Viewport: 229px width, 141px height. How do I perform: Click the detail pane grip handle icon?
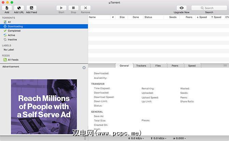point(225,66)
